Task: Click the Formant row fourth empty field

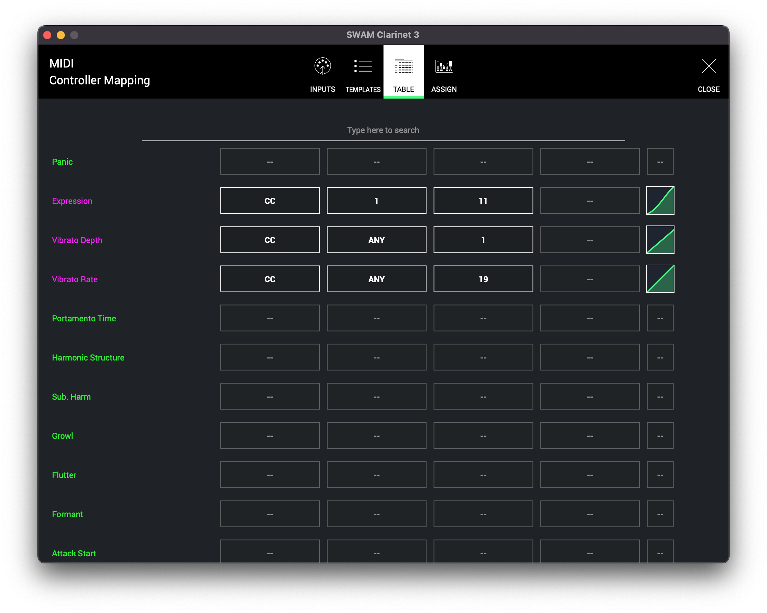Action: 589,514
